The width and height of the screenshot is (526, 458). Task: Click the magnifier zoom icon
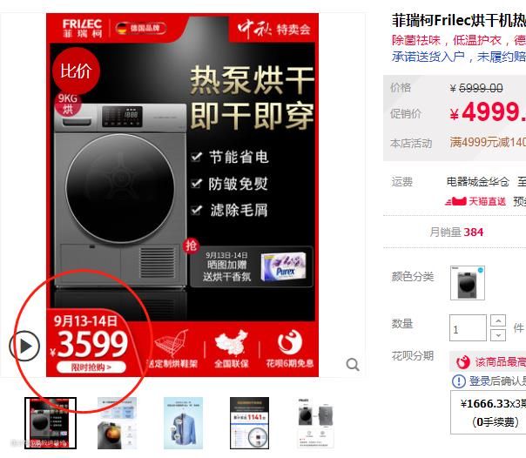click(x=353, y=364)
